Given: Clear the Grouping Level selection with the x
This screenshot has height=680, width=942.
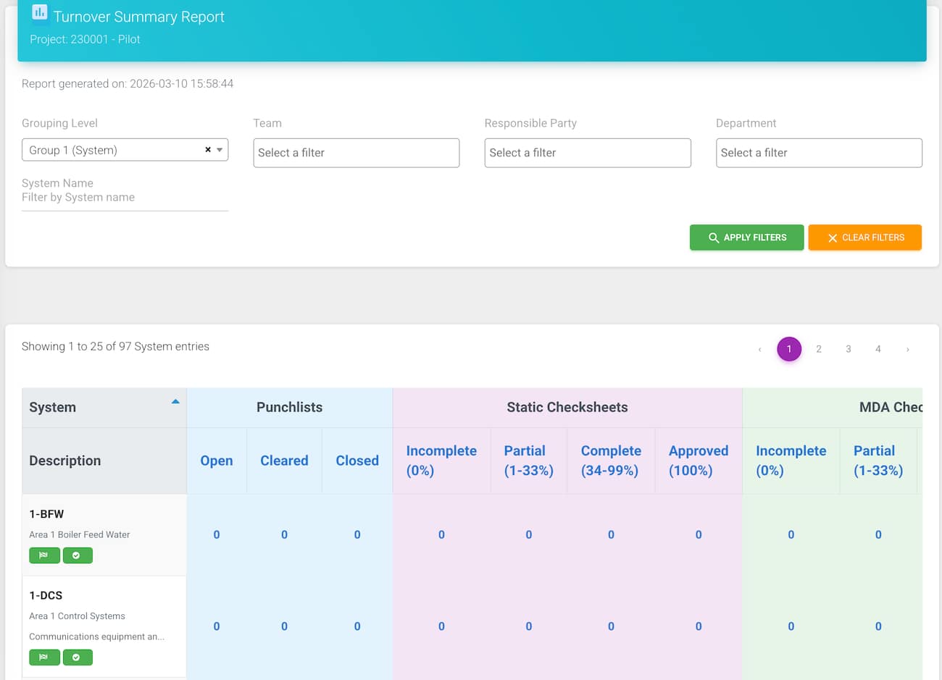Looking at the screenshot, I should pyautogui.click(x=208, y=150).
